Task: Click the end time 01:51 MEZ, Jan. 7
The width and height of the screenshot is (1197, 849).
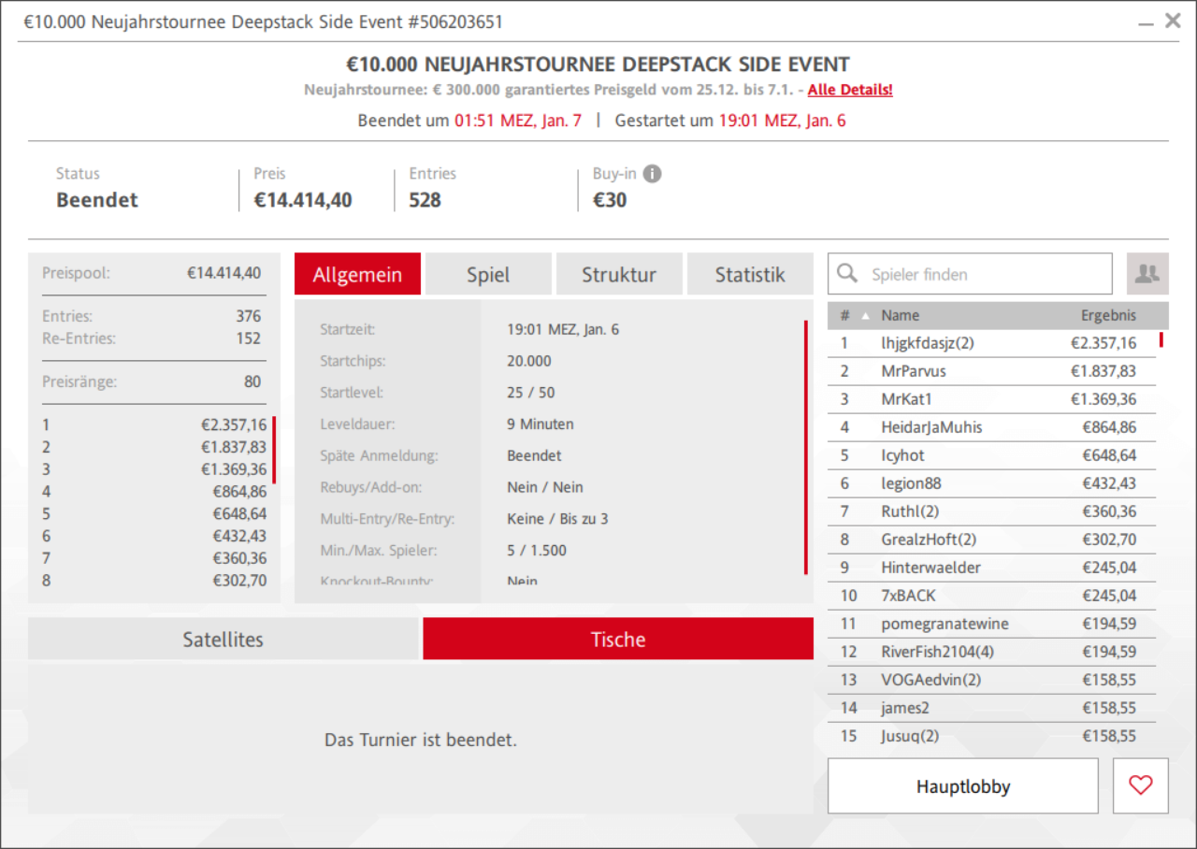Action: coord(518,121)
